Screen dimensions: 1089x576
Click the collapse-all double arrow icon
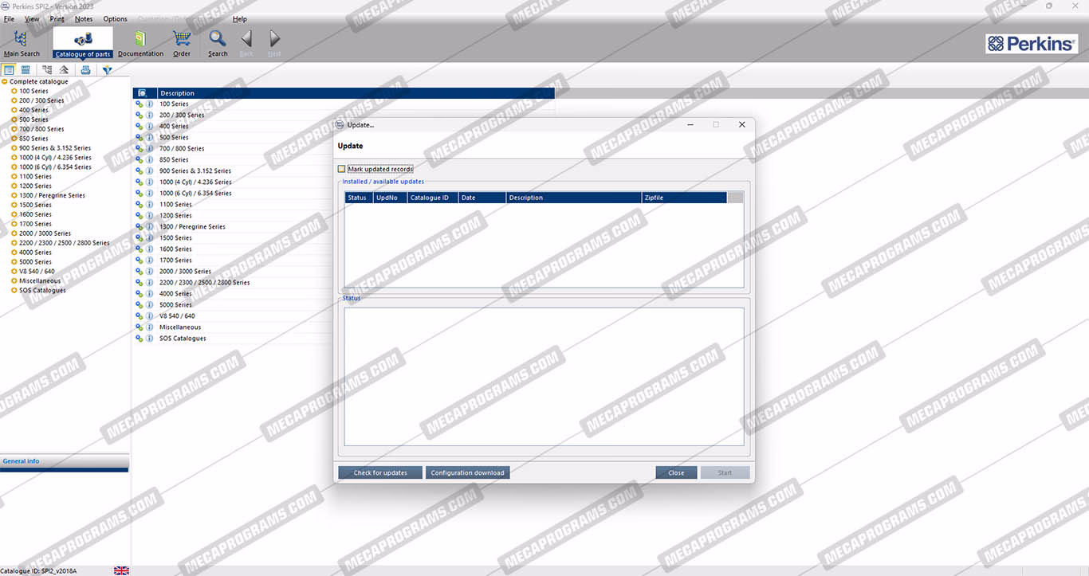point(64,70)
